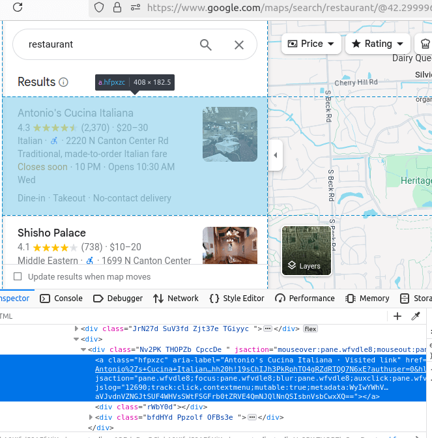Viewport: 432px width, 438px height.
Task: Toggle the flex badge on the JrN27d div
Action: point(311,328)
